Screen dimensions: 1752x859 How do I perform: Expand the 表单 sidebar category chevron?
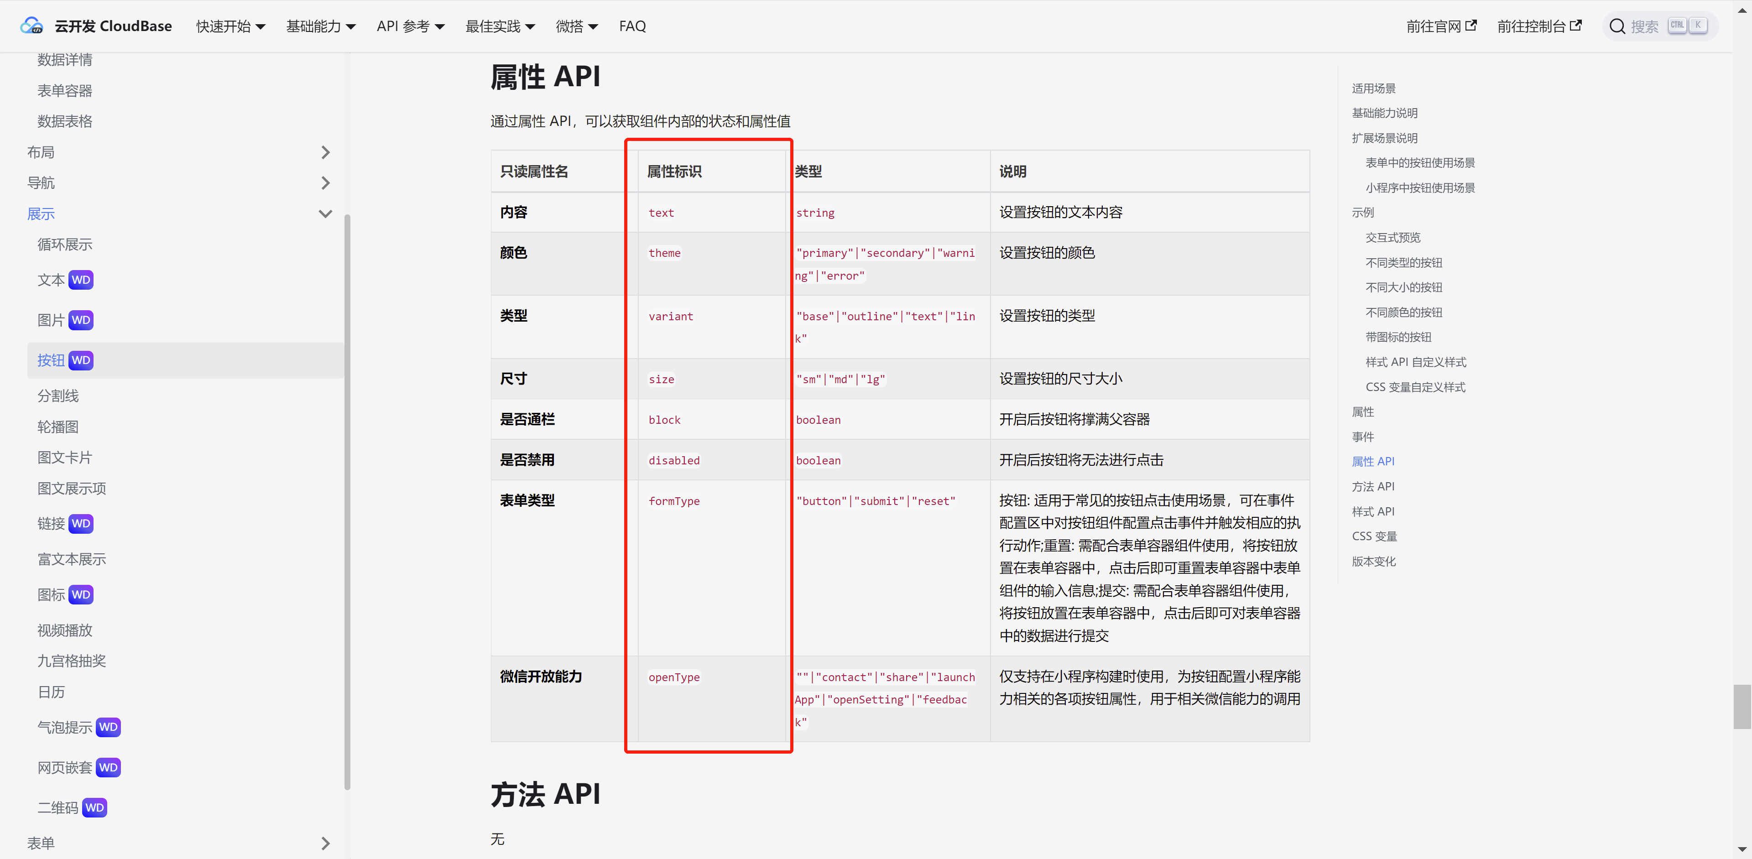[325, 843]
